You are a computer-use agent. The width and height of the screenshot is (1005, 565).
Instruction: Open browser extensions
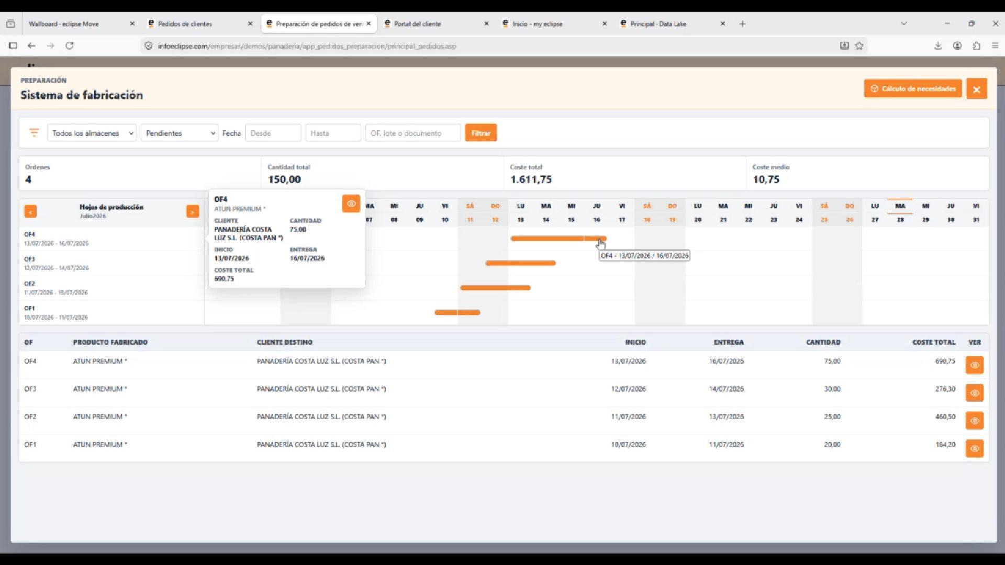976,46
